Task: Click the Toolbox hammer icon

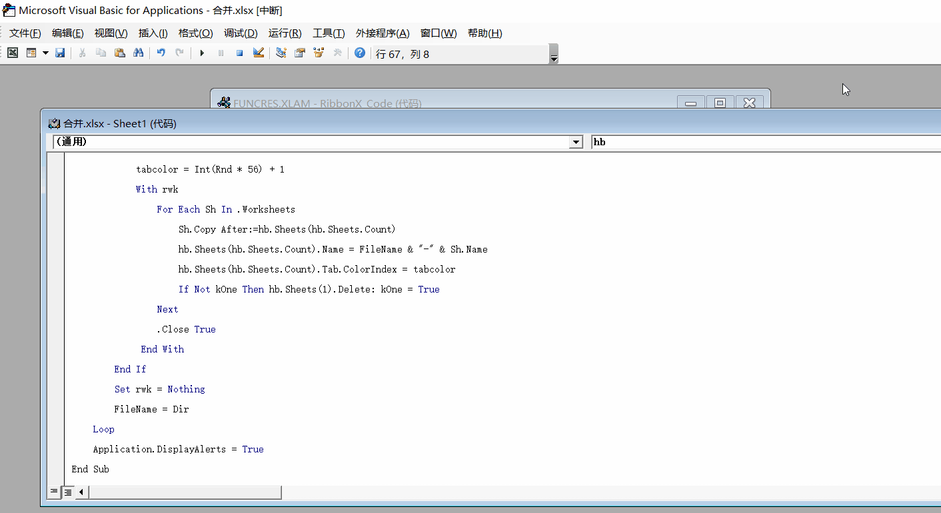Action: click(x=337, y=53)
